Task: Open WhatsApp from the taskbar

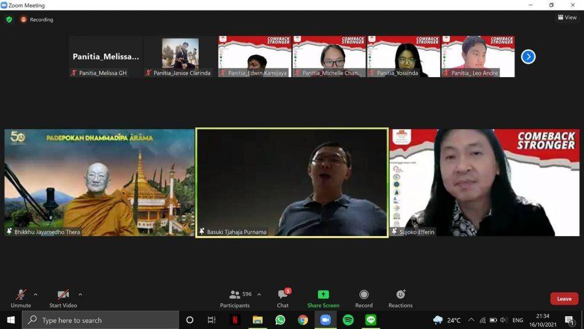Action: click(x=280, y=320)
